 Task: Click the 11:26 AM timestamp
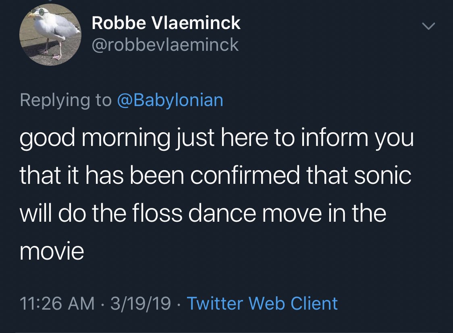(x=57, y=303)
